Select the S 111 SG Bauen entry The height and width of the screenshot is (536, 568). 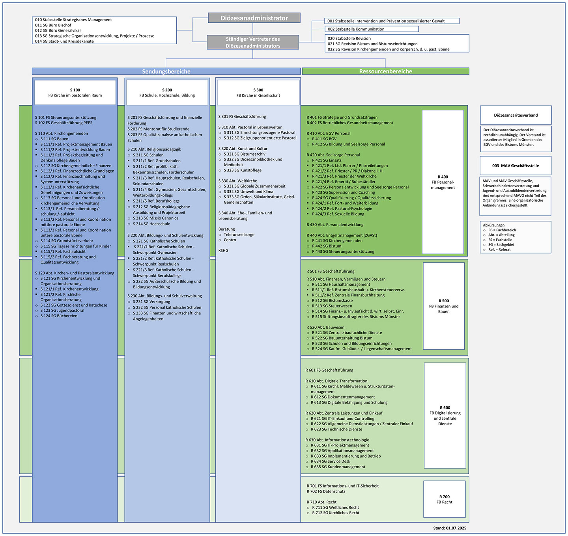[x=54, y=139]
